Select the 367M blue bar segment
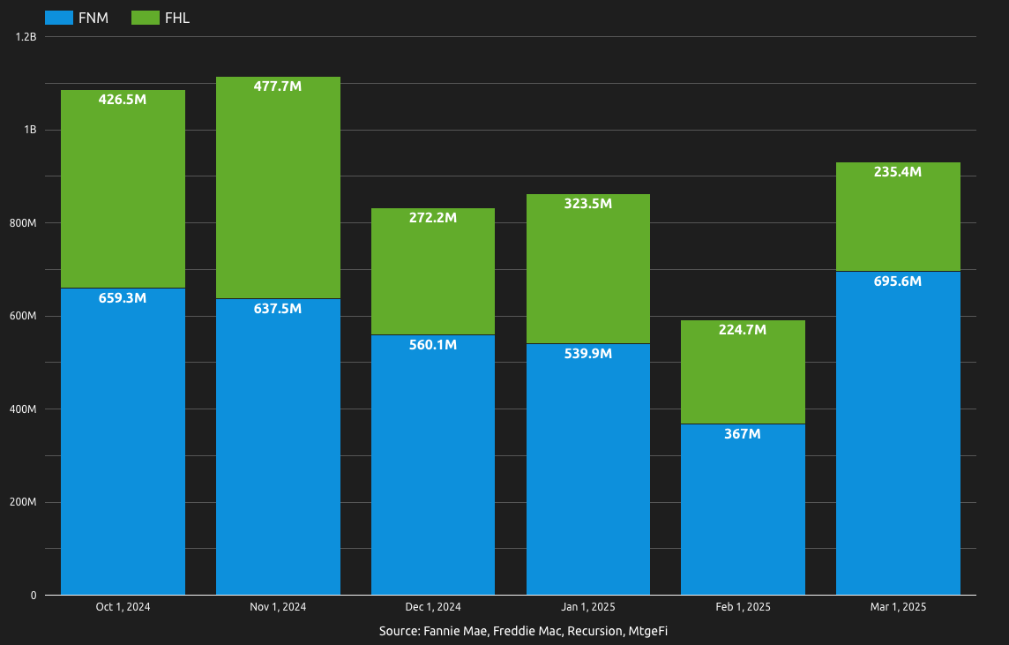The image size is (1009, 645). coord(744,509)
